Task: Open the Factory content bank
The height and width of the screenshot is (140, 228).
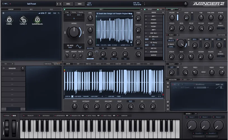Action: (9, 20)
